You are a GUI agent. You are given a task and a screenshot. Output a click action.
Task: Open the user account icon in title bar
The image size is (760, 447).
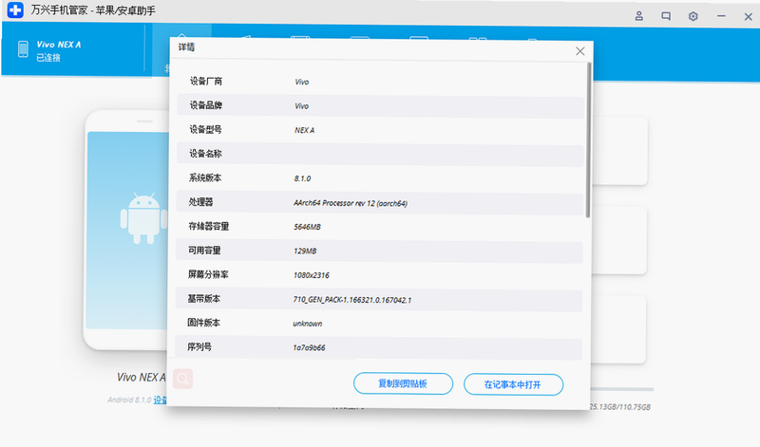tap(638, 16)
